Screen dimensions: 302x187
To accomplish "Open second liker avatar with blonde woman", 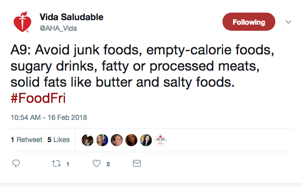I will click(102, 140).
